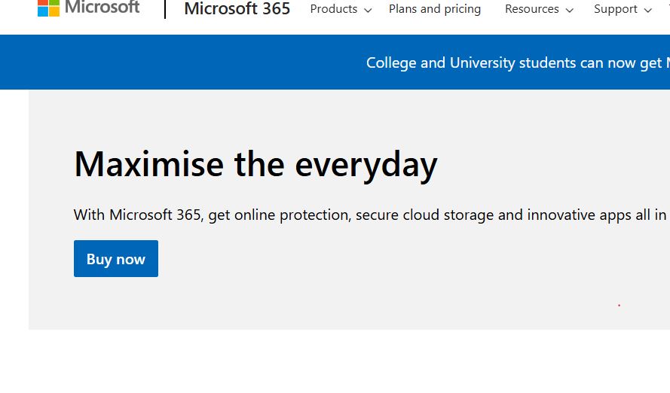The height and width of the screenshot is (393, 670).
Task: Go to Plans and pricing
Action: [x=434, y=9]
